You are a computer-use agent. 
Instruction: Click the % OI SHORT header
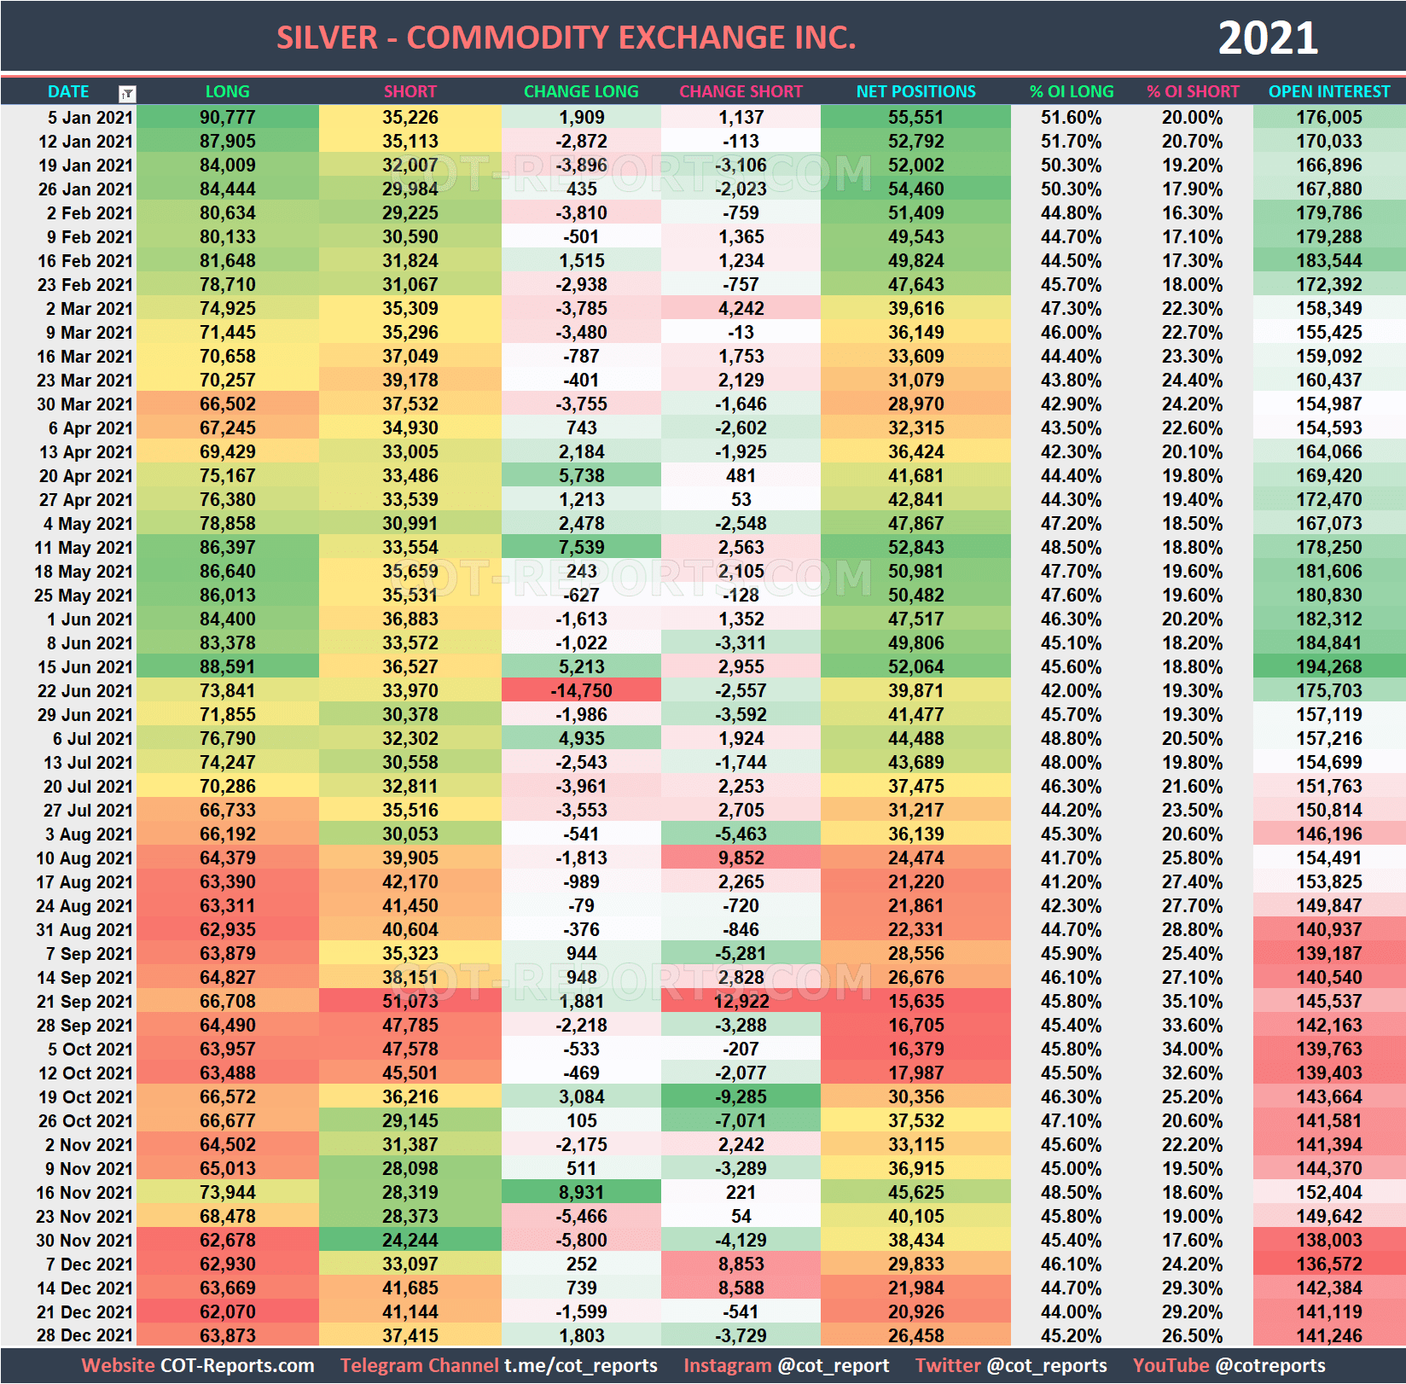click(x=1194, y=91)
